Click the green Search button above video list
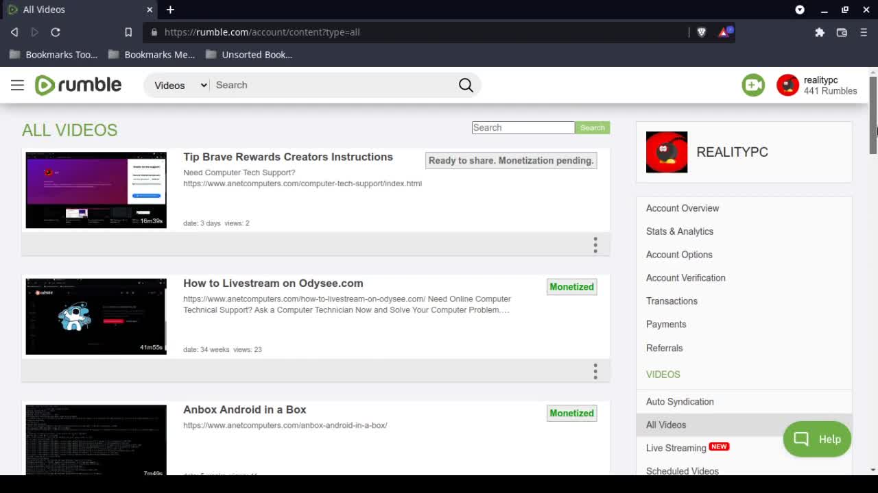878x493 pixels. click(x=593, y=128)
